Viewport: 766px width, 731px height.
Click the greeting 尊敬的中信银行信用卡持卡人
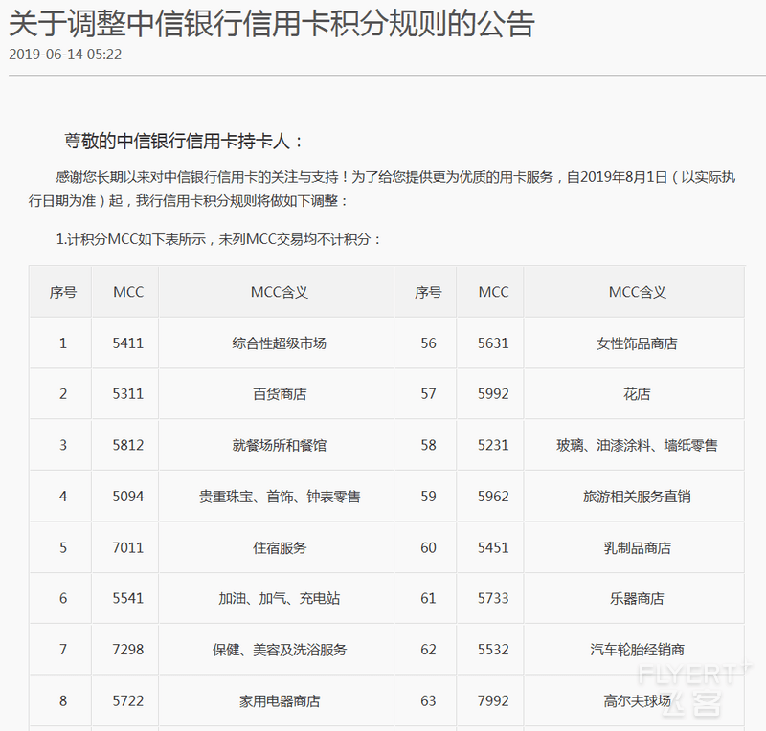pyautogui.click(x=184, y=141)
